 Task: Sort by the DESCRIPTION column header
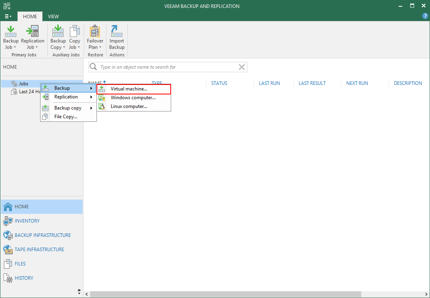[x=408, y=83]
